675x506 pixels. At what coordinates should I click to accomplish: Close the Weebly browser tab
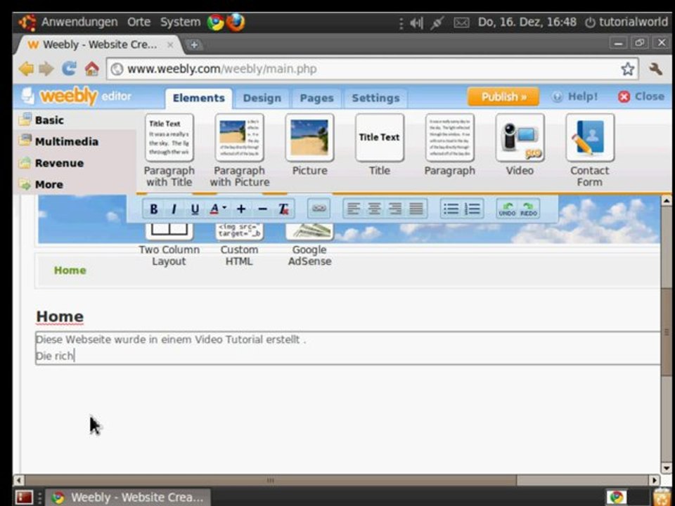[x=170, y=44]
